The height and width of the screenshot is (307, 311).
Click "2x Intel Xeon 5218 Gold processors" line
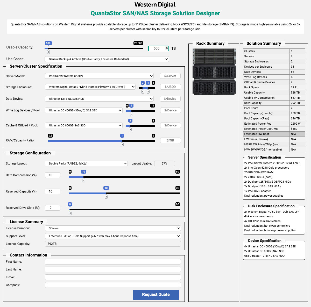267,168
